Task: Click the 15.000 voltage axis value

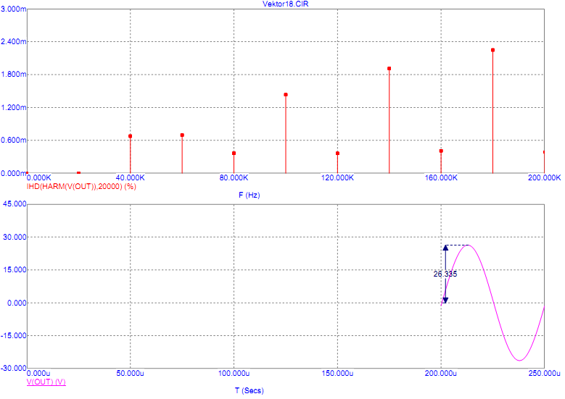Action: [15, 270]
